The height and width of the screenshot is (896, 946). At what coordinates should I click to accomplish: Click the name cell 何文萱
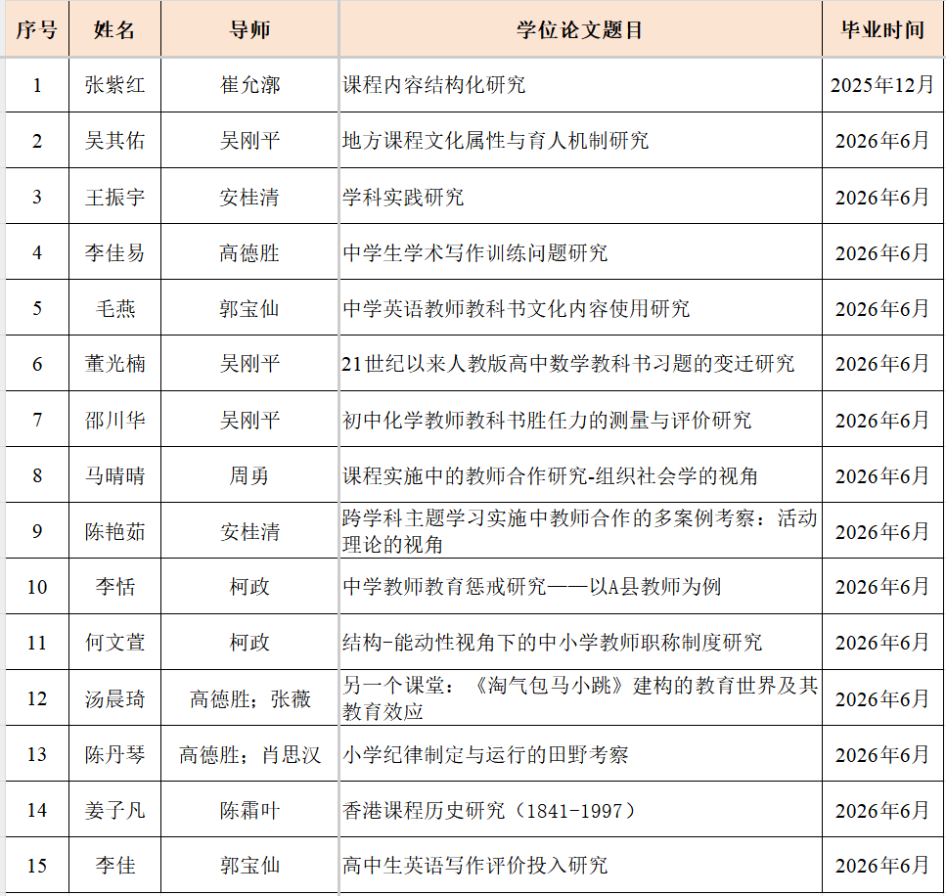114,642
